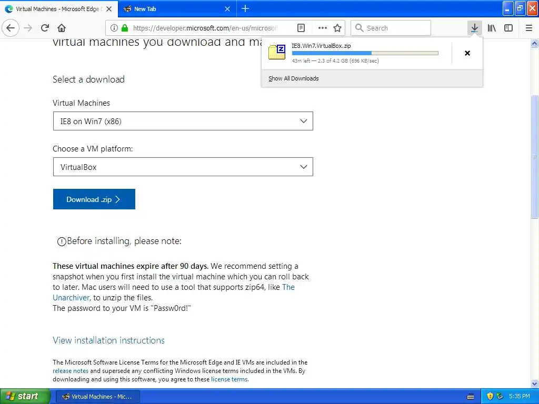539x404 pixels.
Task: Click the network tray icon beside shield
Action: click(x=500, y=397)
